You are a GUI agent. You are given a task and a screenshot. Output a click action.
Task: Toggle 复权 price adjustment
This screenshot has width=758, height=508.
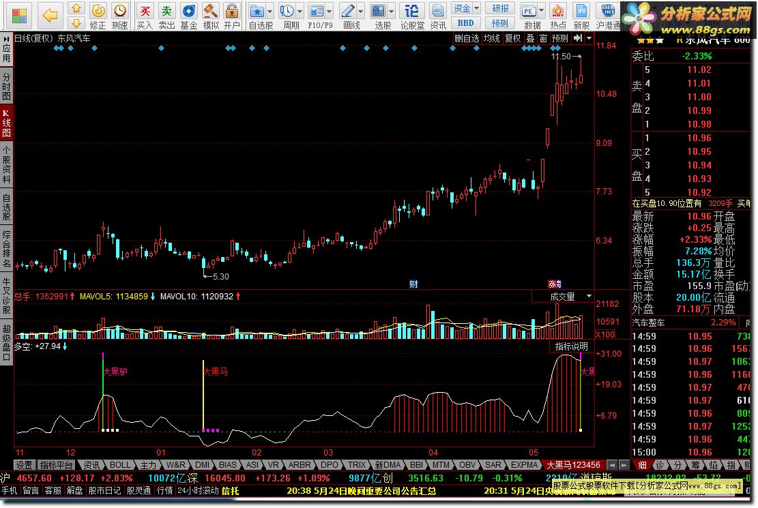(x=512, y=38)
